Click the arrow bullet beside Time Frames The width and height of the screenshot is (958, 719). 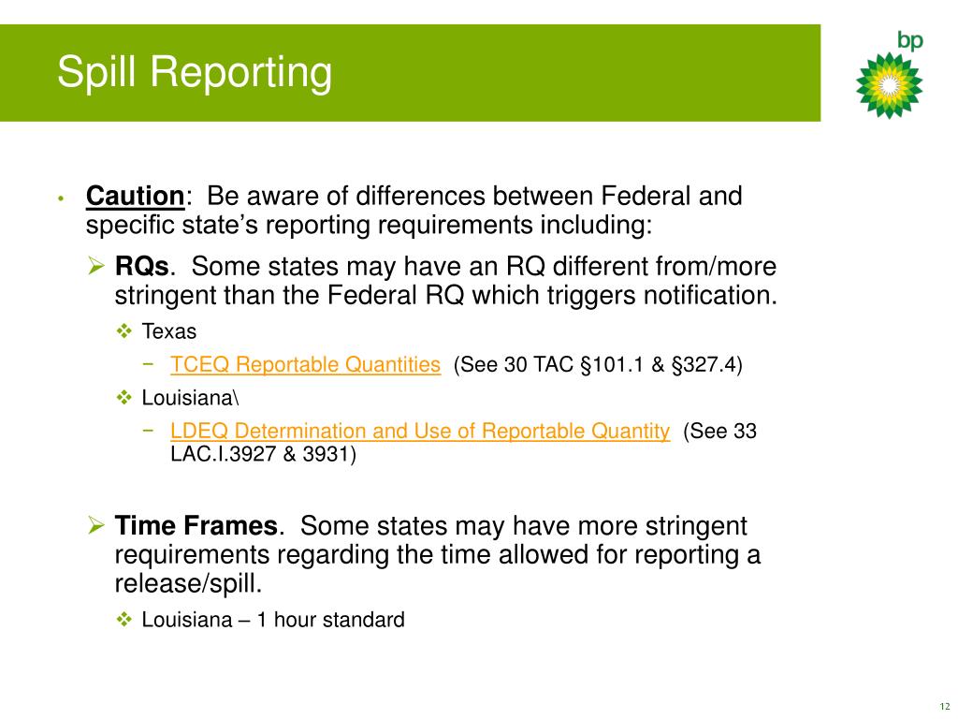(x=96, y=525)
